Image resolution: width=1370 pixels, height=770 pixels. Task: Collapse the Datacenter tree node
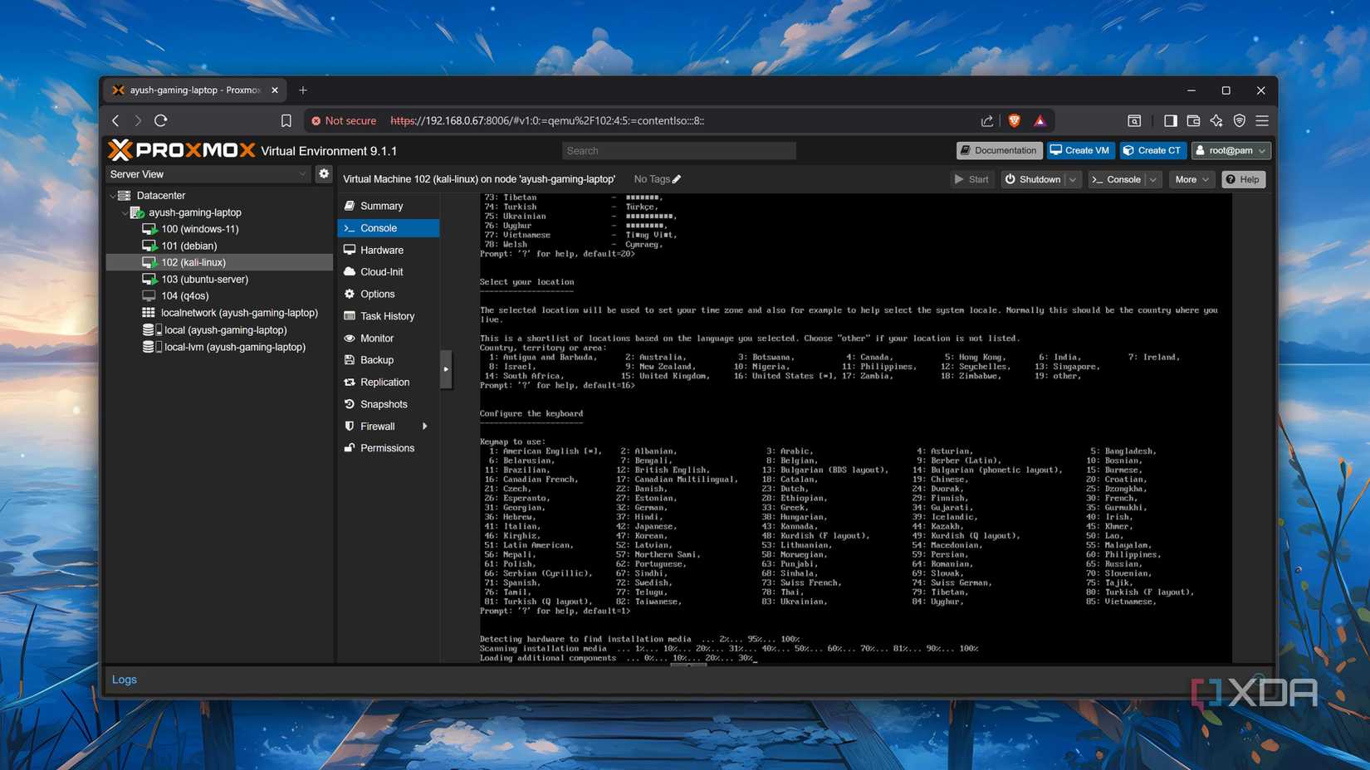point(113,195)
